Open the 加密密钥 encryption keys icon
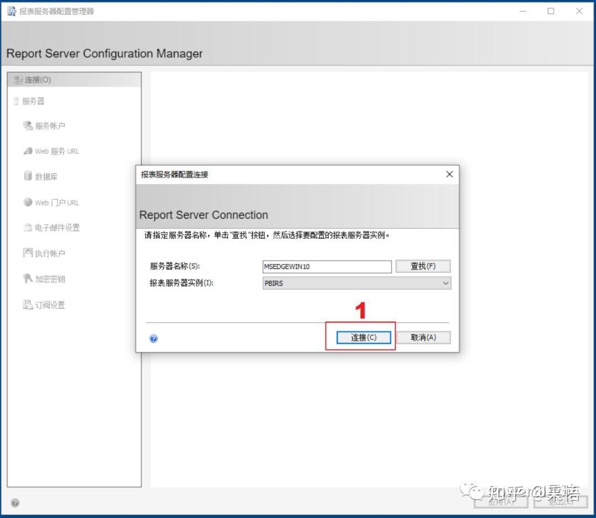The width and height of the screenshot is (596, 518). pyautogui.click(x=28, y=278)
